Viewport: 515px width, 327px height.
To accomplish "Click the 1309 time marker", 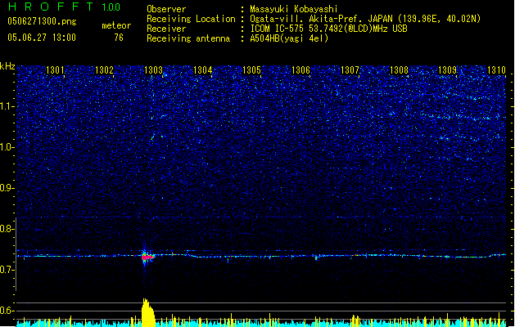I will tap(448, 70).
